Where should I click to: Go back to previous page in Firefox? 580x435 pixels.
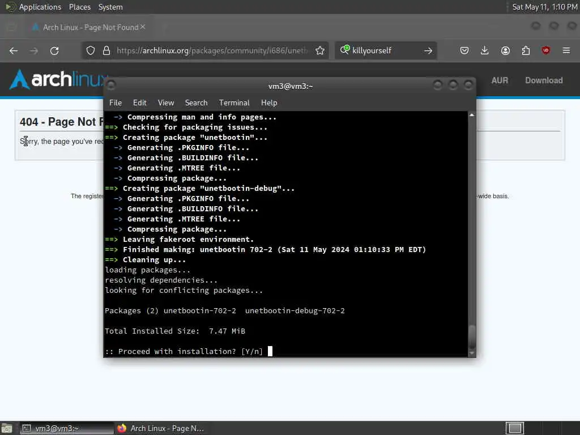click(14, 50)
